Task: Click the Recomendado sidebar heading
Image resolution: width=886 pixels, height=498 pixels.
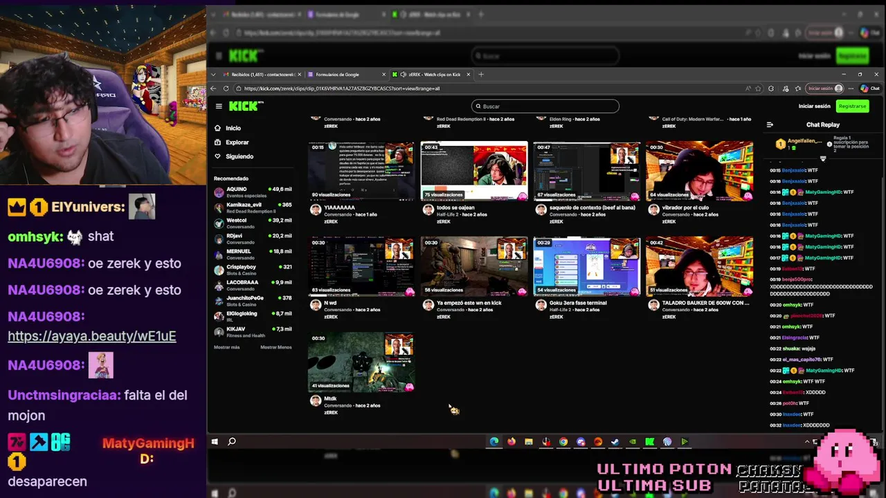Action: pos(231,178)
